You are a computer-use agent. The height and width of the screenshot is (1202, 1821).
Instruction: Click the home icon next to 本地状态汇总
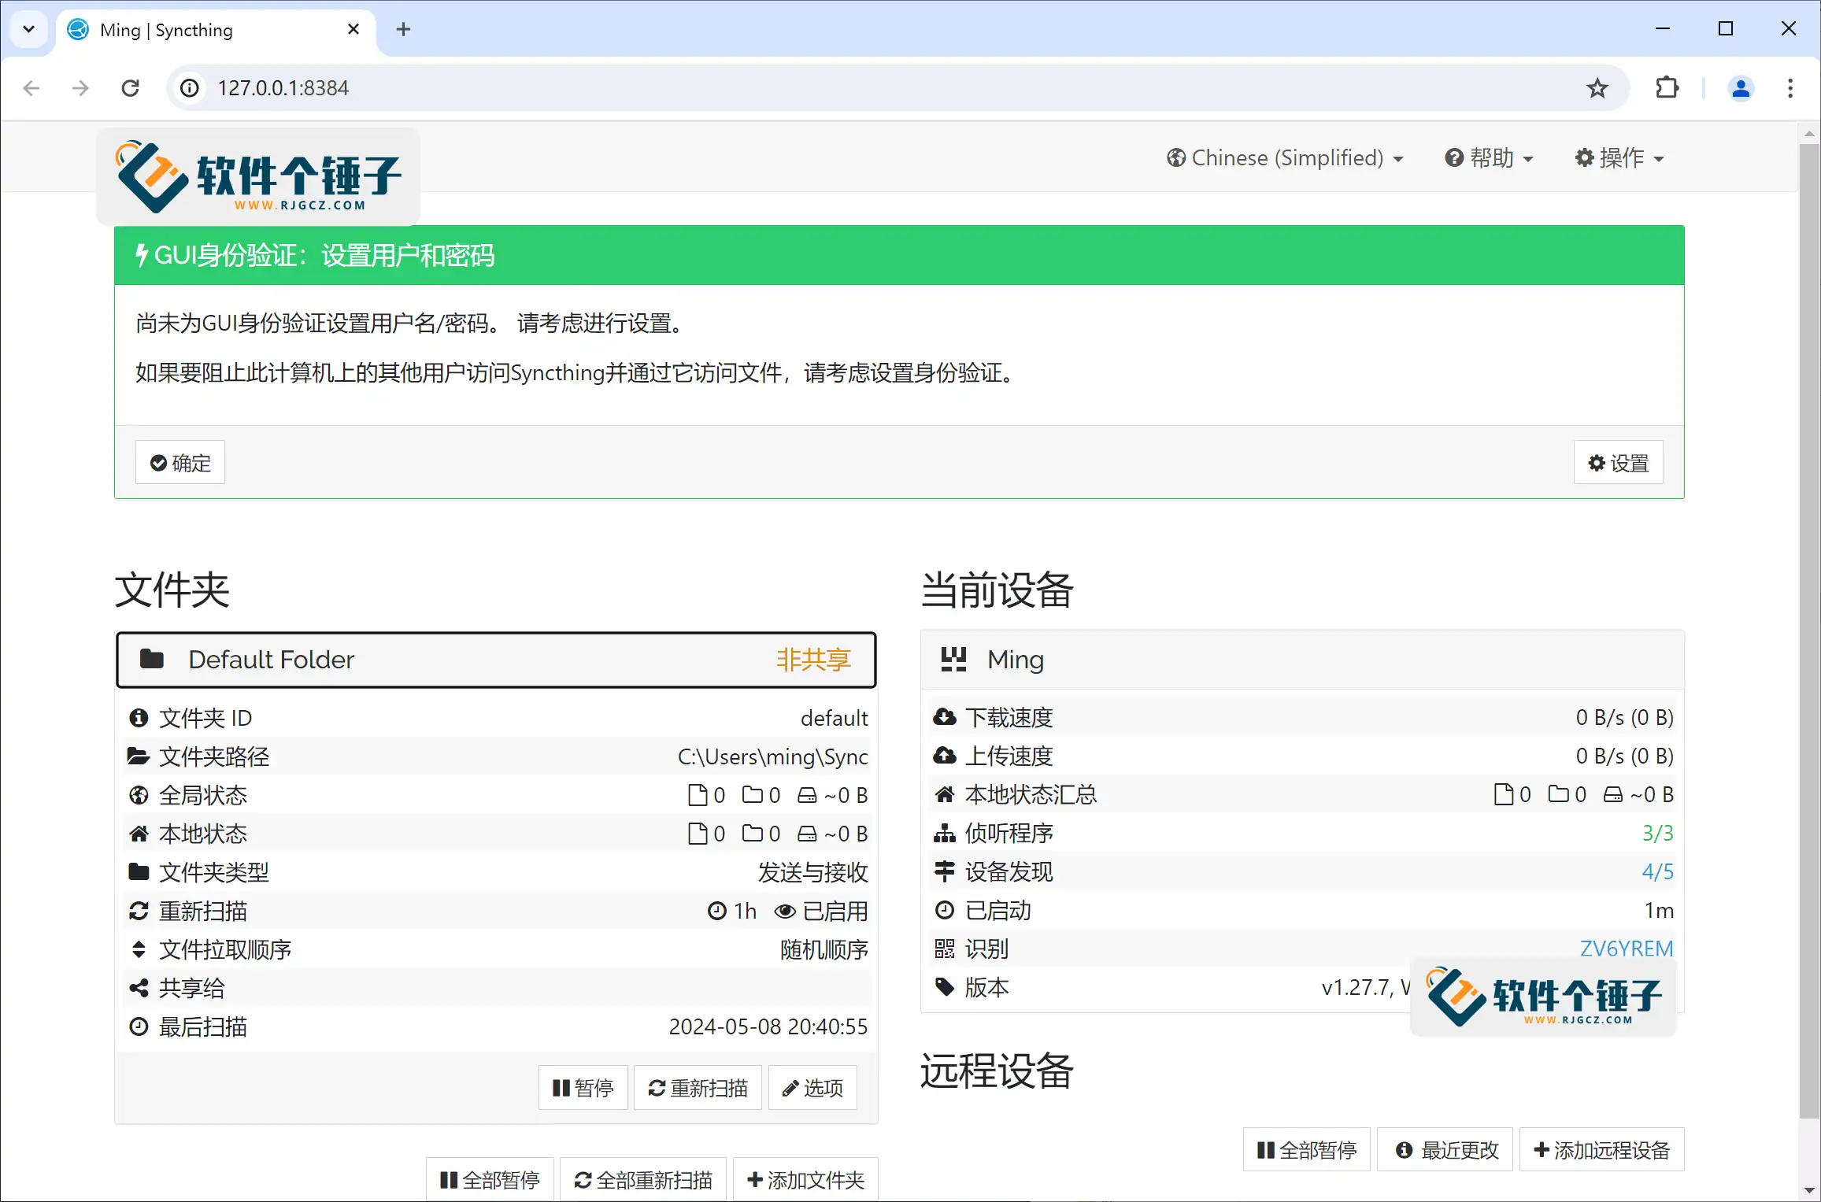click(x=945, y=794)
